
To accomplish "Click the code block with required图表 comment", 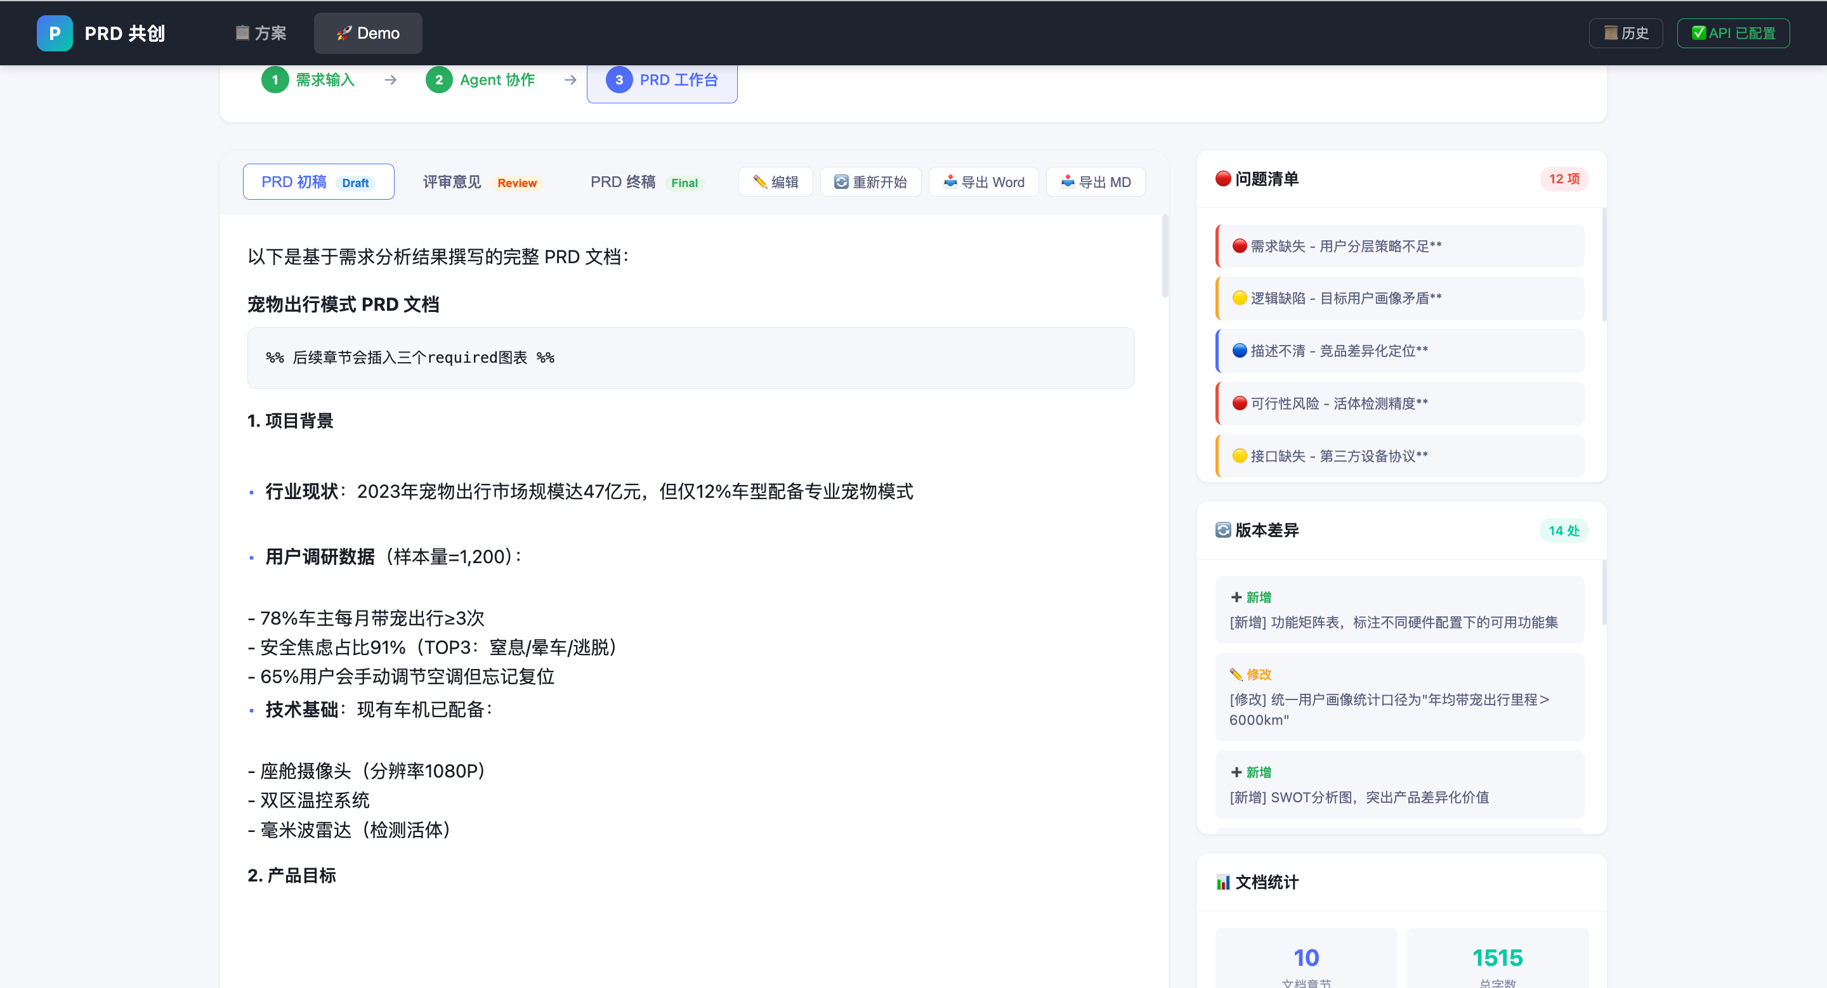I will coord(691,358).
